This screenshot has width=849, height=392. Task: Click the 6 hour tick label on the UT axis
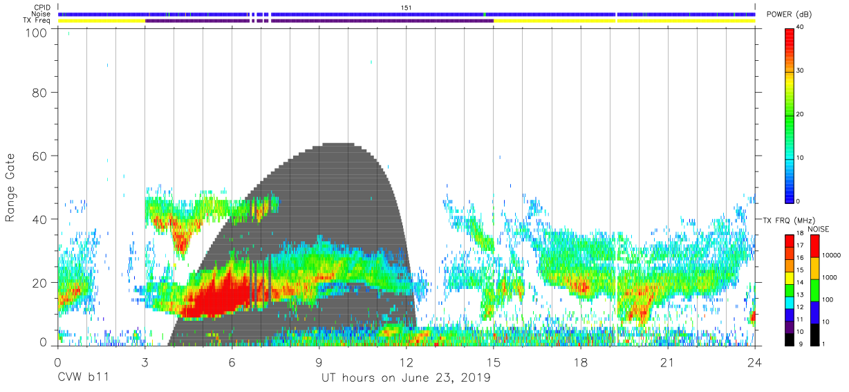point(232,362)
